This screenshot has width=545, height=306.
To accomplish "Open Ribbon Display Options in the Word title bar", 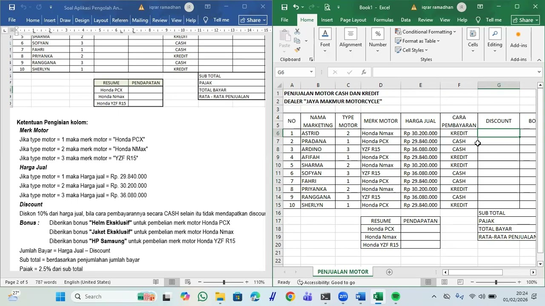I will click(207, 7).
